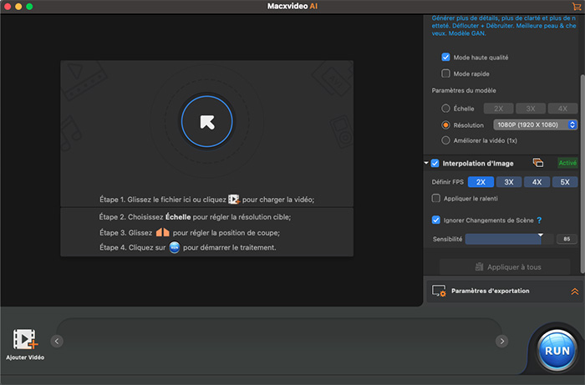
Task: Select the Résolution radio button
Action: click(x=445, y=125)
